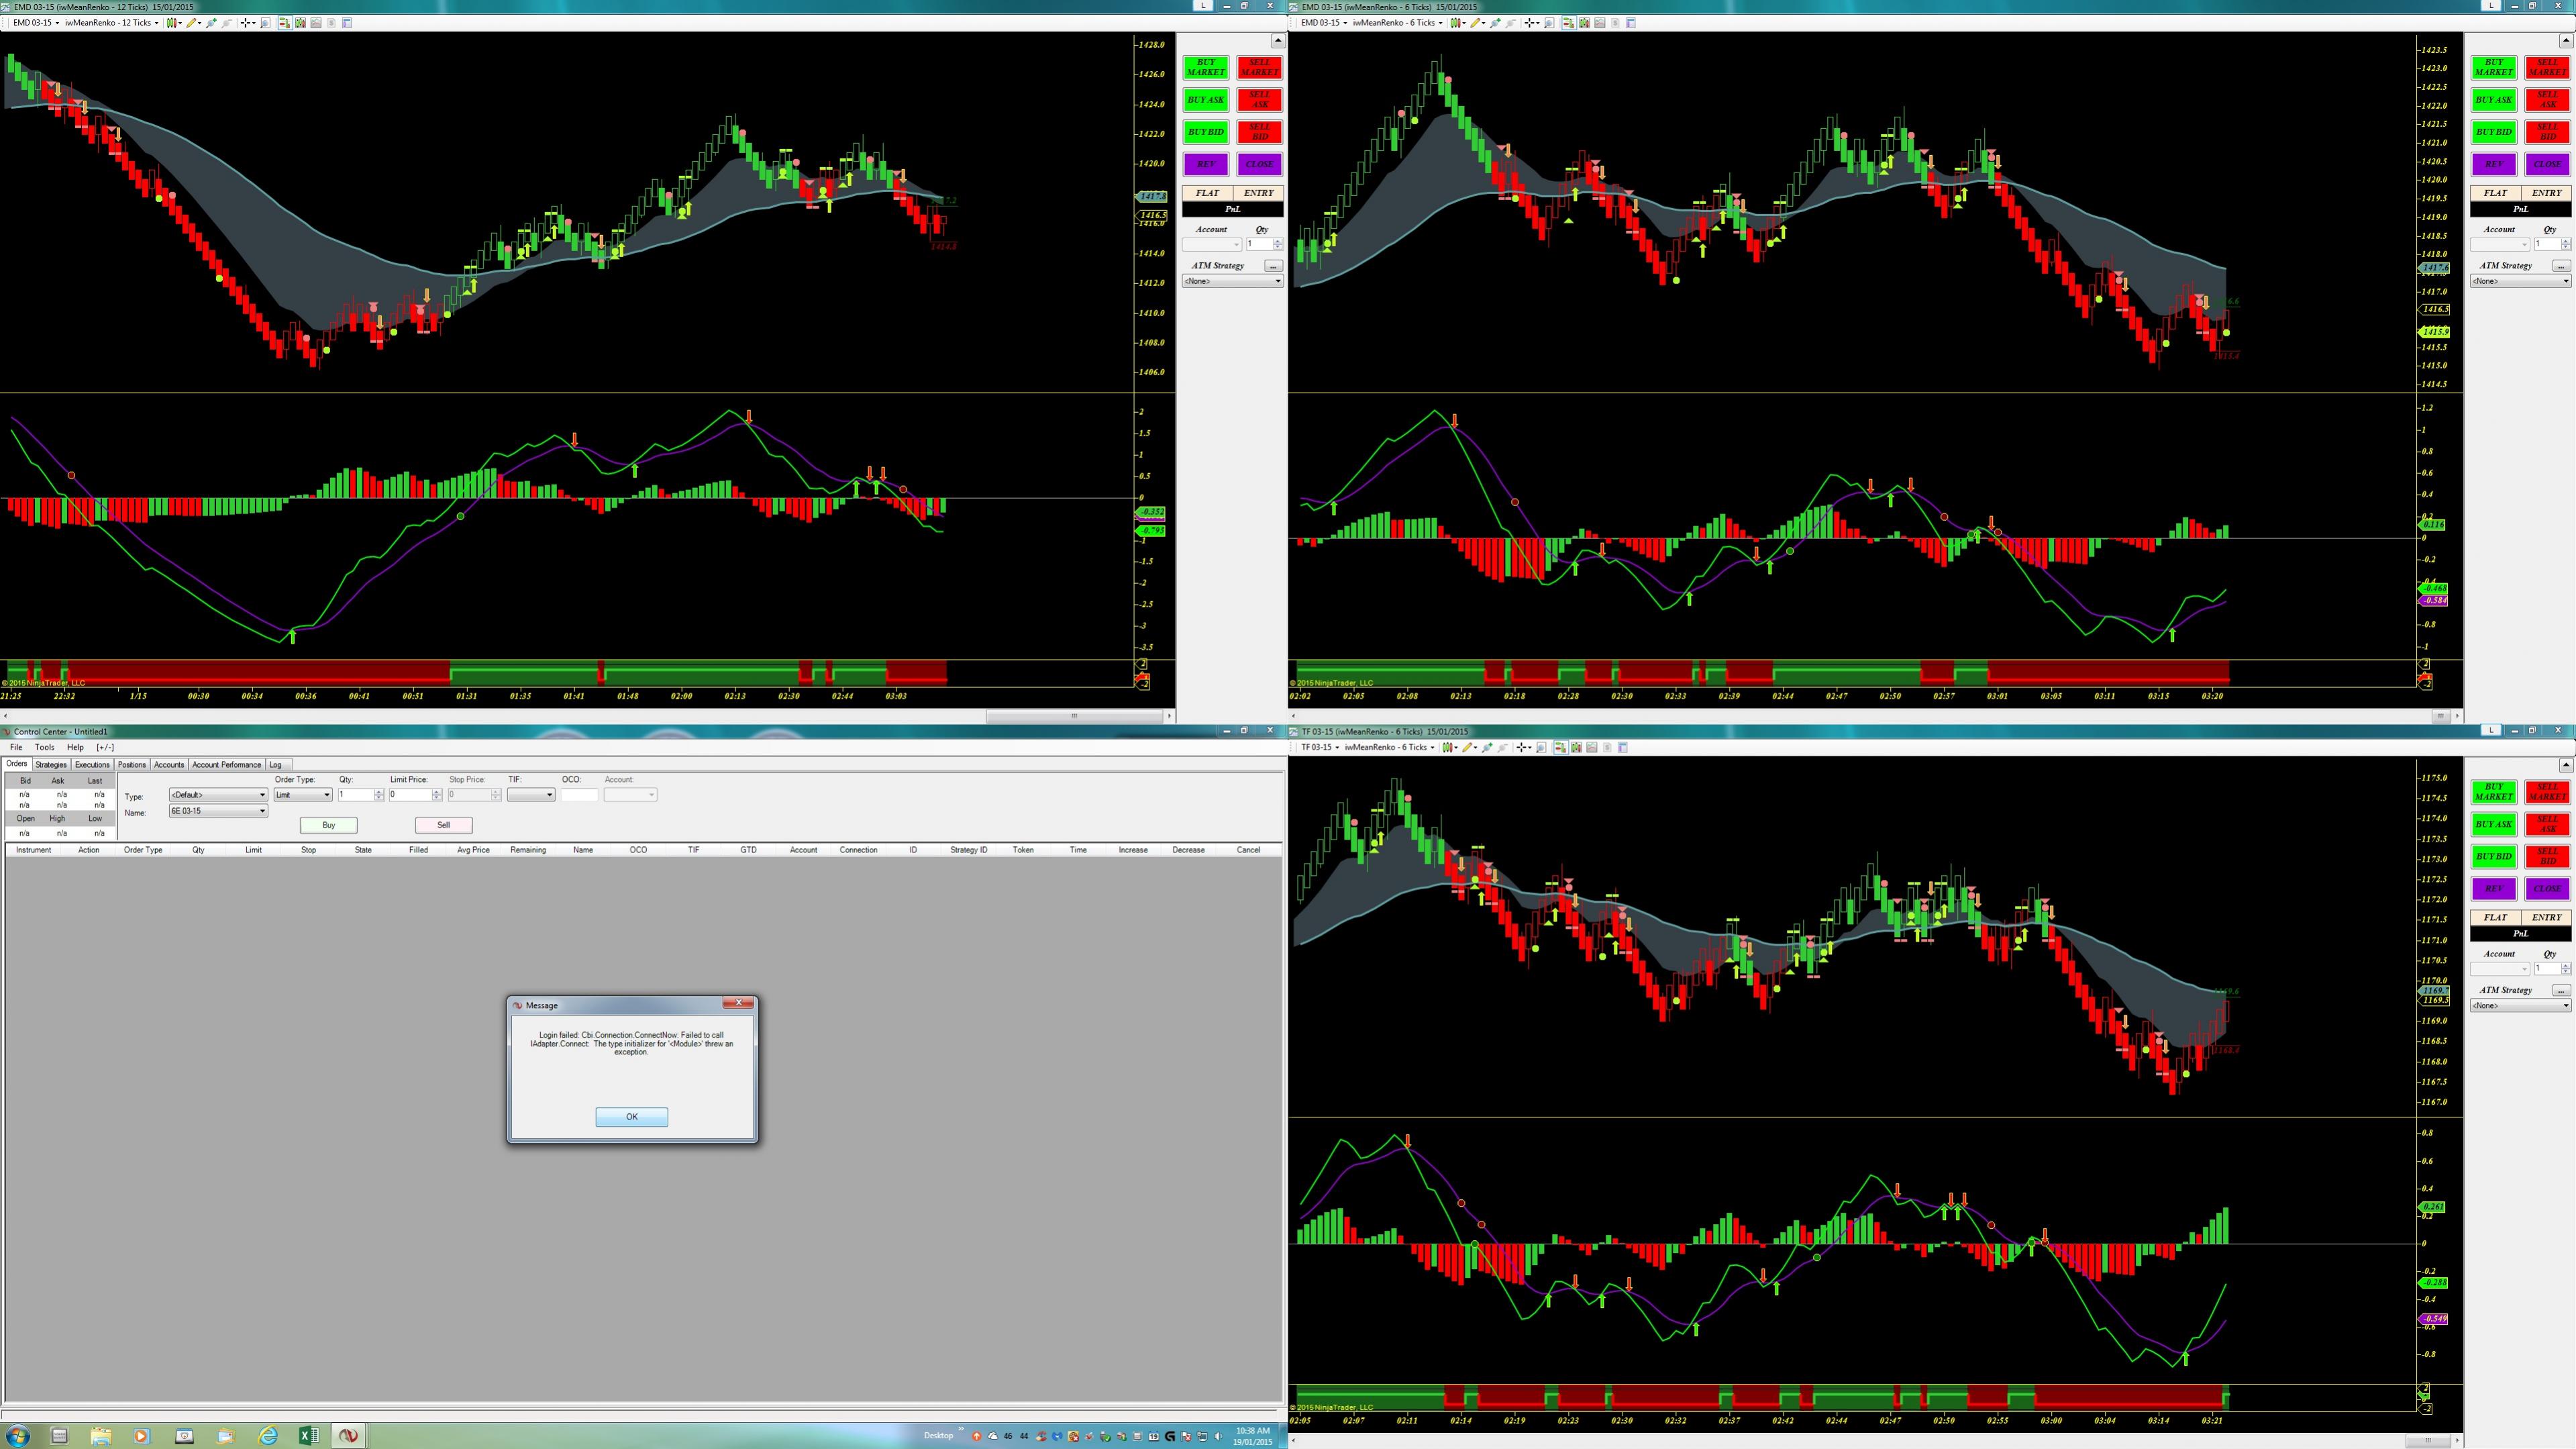Screen dimensions: 2576x1449
Task: Open Excel from the Windows taskbar
Action: tap(308, 1436)
